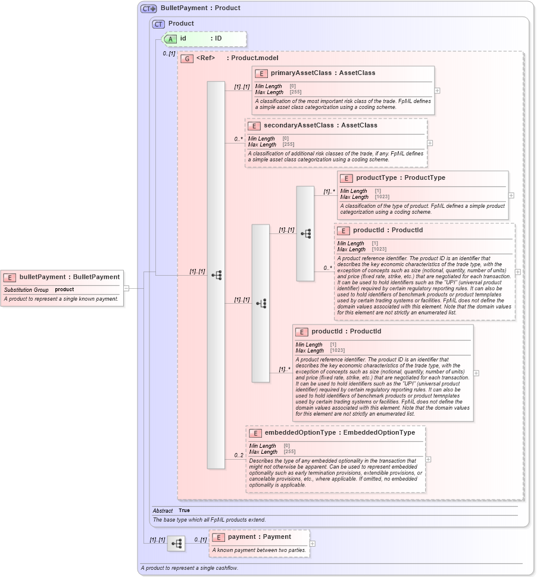Screen dimensions: 537x577
Task: Select the E icon beside payment element
Action: tap(218, 537)
